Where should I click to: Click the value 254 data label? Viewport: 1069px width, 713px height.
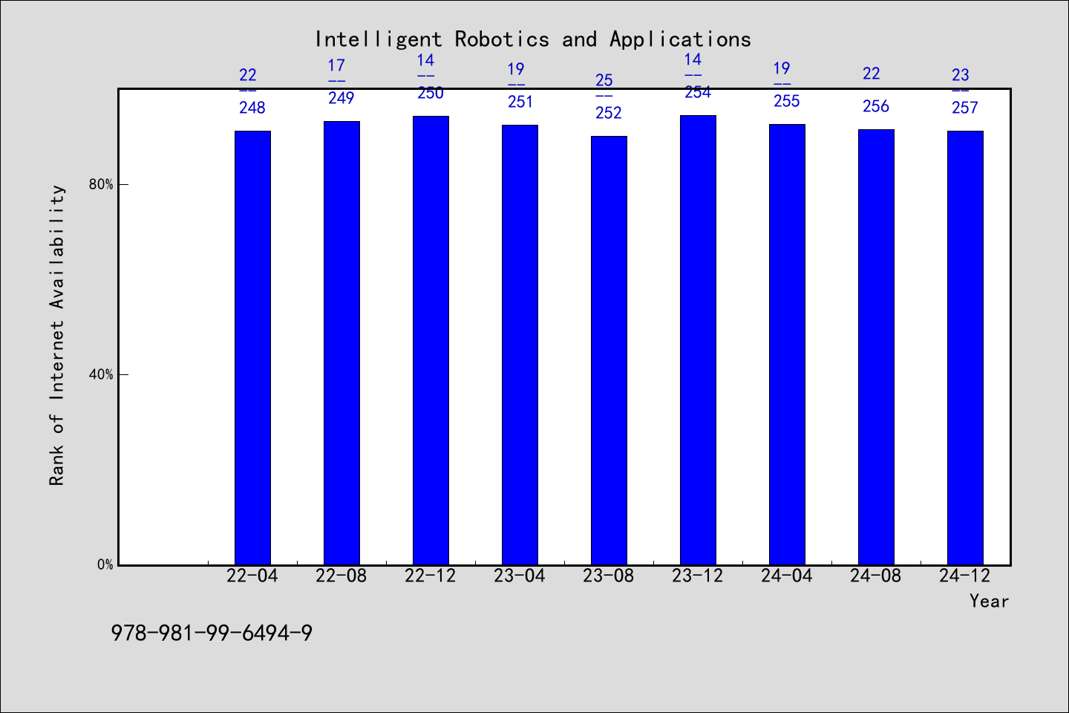click(698, 92)
